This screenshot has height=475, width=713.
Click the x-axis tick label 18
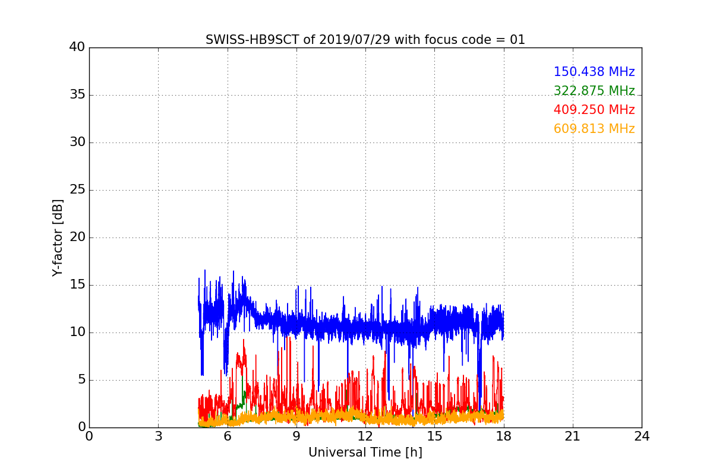tap(504, 436)
